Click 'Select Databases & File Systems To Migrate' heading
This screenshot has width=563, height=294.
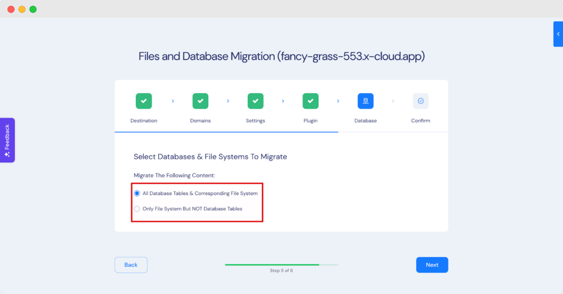click(211, 157)
